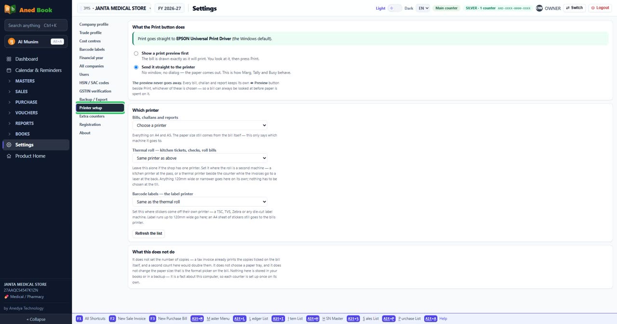This screenshot has width=617, height=324.
Task: Select Show a print preview first
Action: point(136,54)
